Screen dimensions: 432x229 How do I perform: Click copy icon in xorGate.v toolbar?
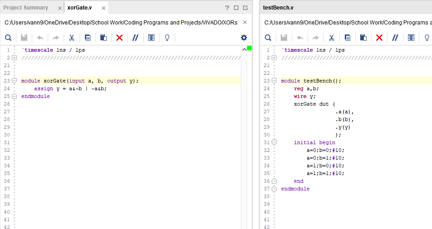[88, 38]
